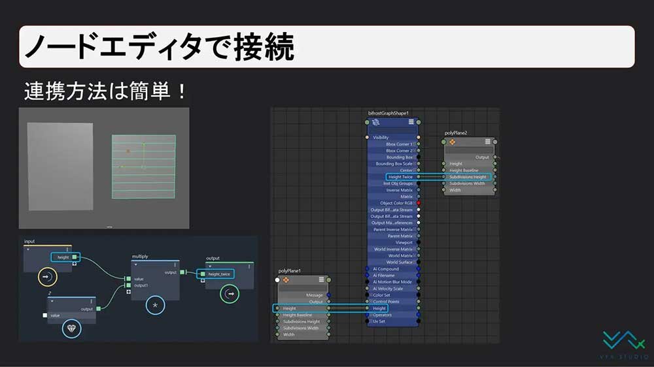This screenshot has width=654, height=367.
Task: Click the input node arrow circle icon
Action: pyautogui.click(x=48, y=277)
